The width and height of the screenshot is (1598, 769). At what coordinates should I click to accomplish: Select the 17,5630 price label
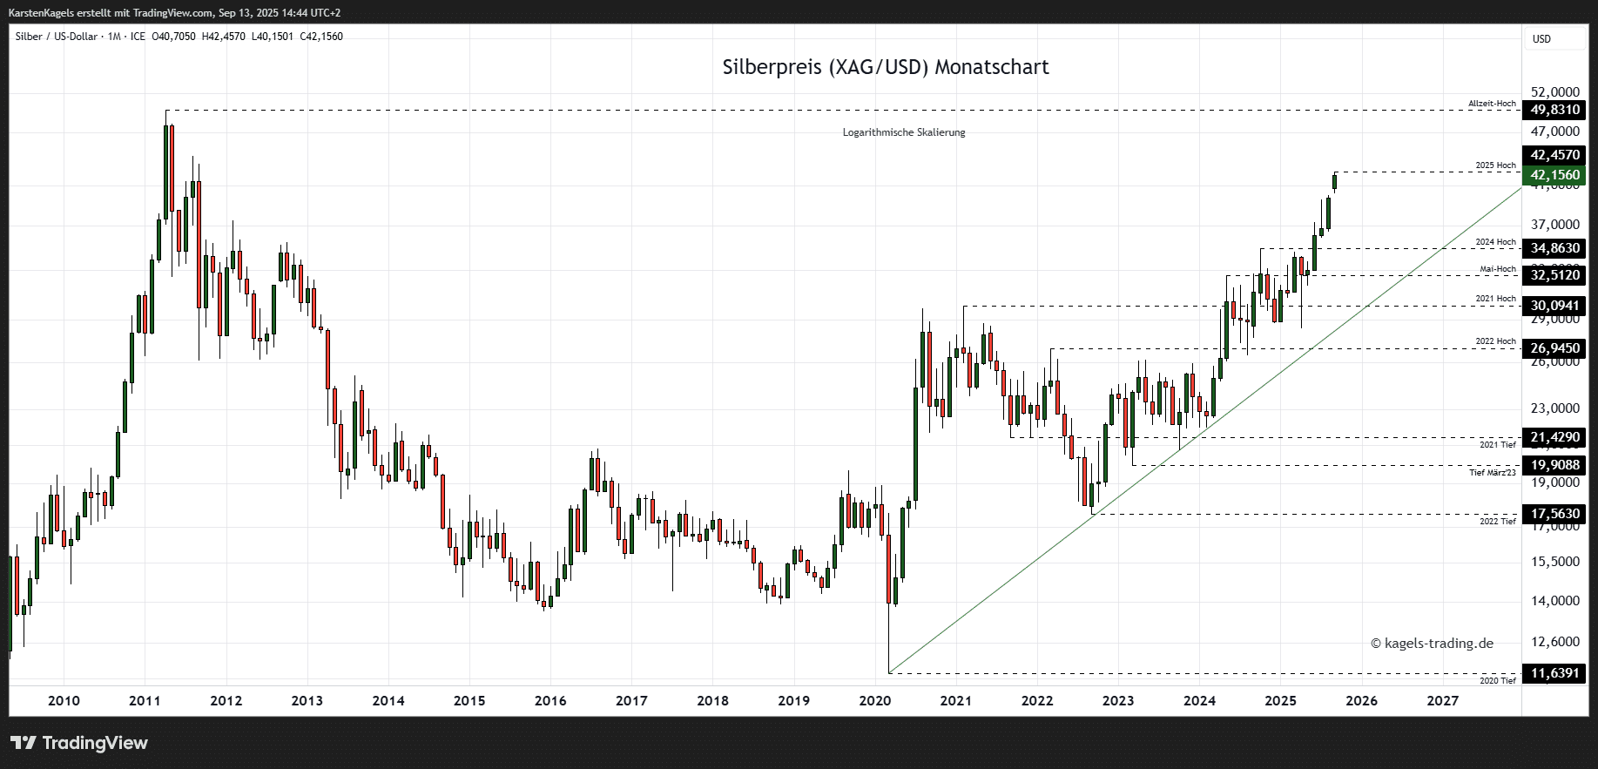[x=1554, y=514]
